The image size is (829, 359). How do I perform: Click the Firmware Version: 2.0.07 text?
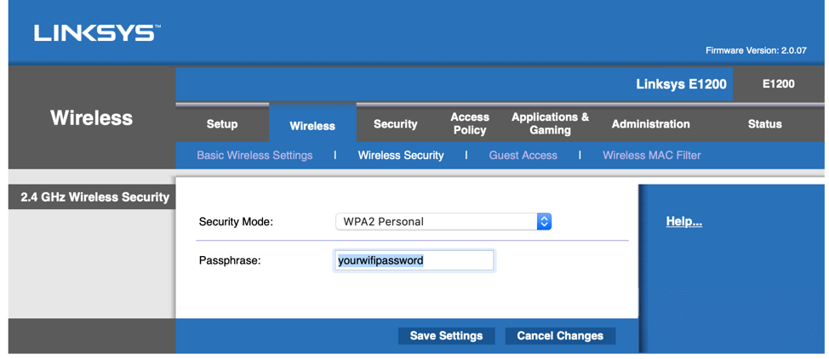click(756, 51)
